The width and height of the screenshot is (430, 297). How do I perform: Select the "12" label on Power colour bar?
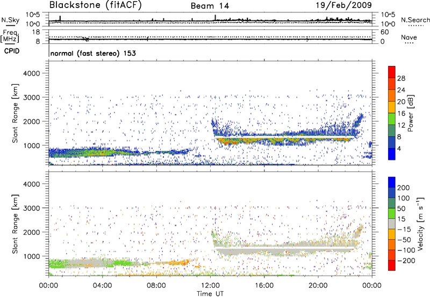click(401, 125)
